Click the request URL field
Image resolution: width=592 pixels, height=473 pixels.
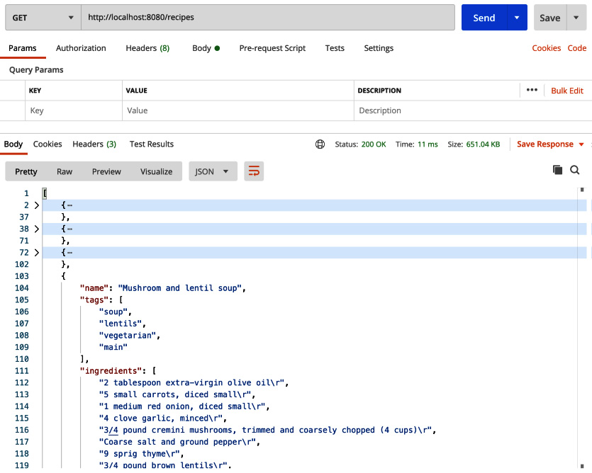tap(268, 18)
